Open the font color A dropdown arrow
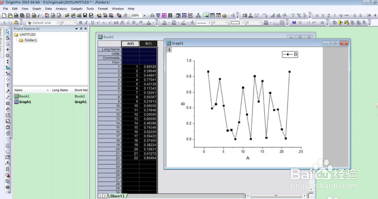 [x=153, y=23]
